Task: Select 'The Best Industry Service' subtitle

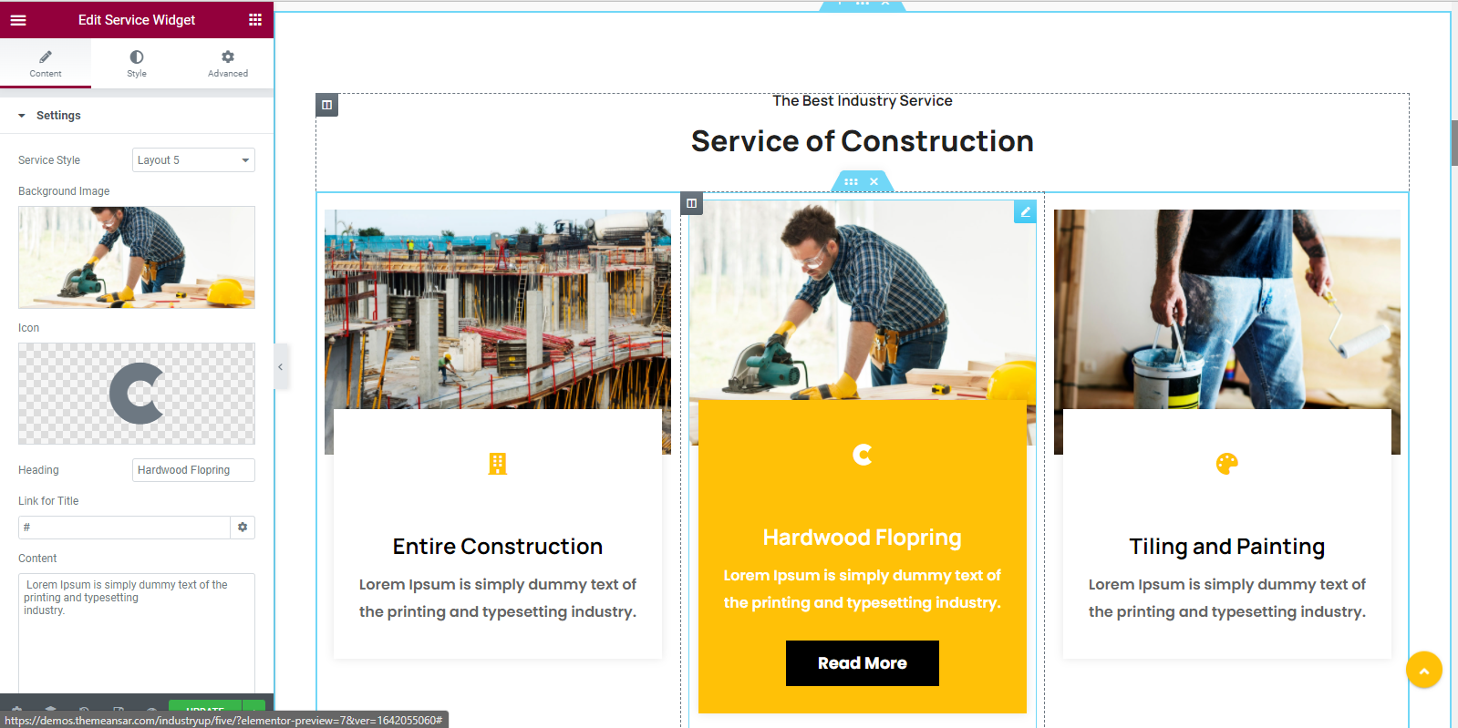Action: 863,101
